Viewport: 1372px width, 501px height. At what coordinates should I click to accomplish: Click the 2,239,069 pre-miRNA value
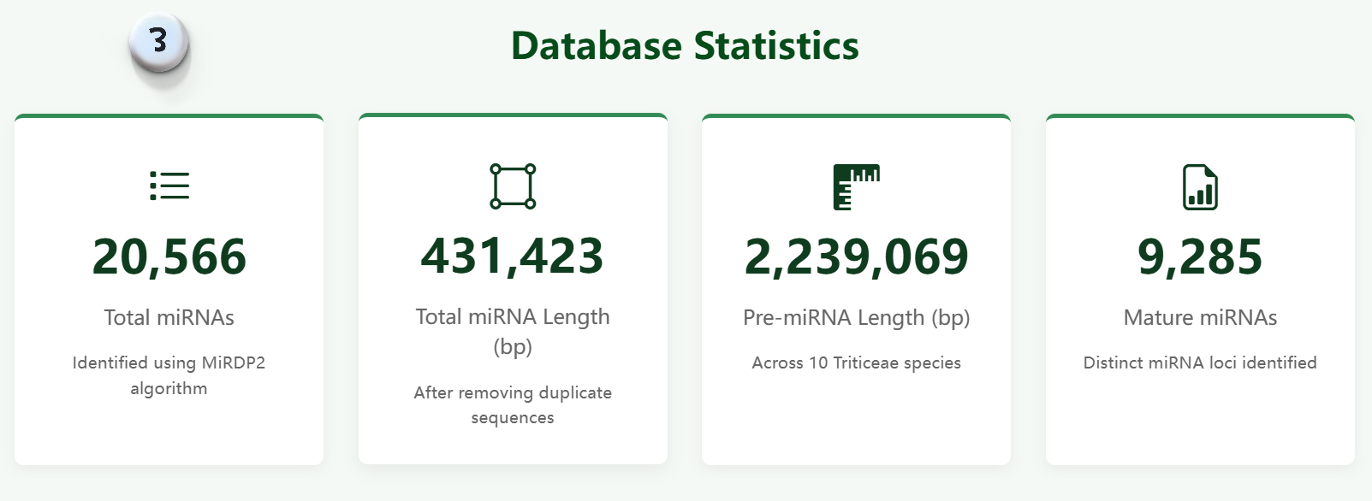click(857, 257)
